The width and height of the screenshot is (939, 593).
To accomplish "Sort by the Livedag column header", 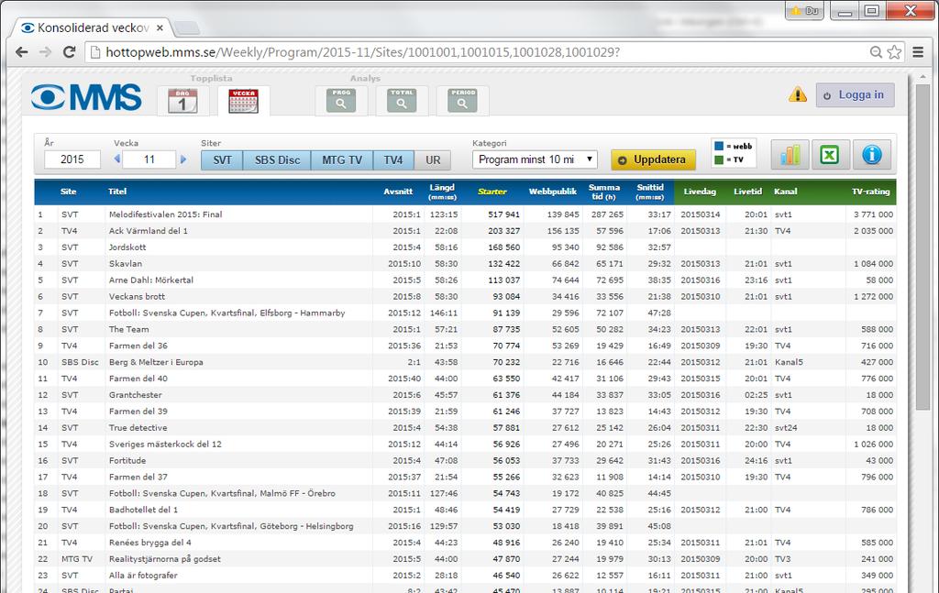I will click(700, 192).
